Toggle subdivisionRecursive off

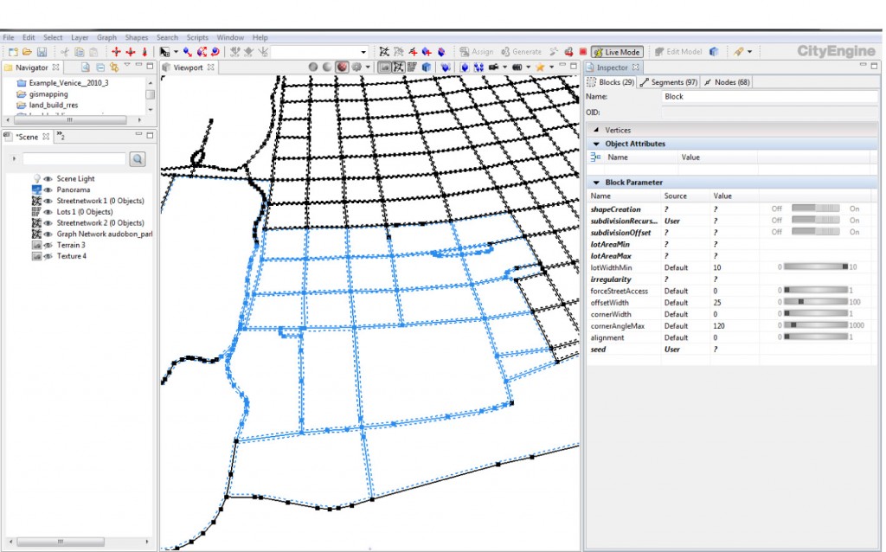776,221
